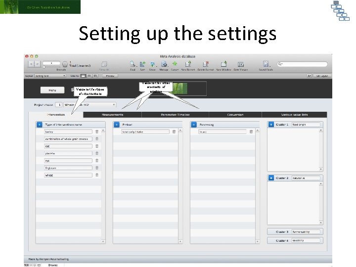Click the Find magnifier toolbar icon
Viewport: 356px width, 267px height.
[133, 64]
